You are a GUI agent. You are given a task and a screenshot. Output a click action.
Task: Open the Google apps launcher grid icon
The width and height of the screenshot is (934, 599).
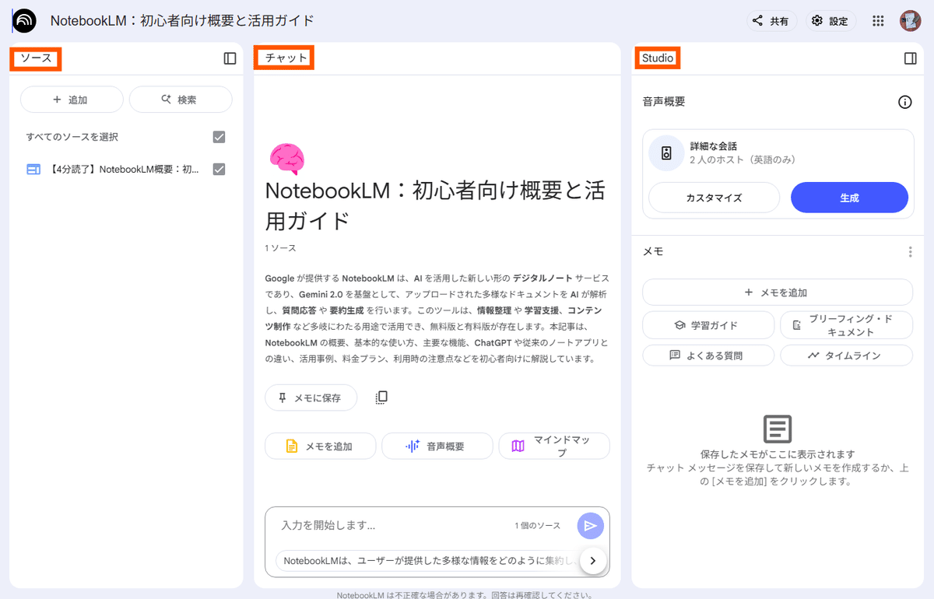click(x=878, y=21)
